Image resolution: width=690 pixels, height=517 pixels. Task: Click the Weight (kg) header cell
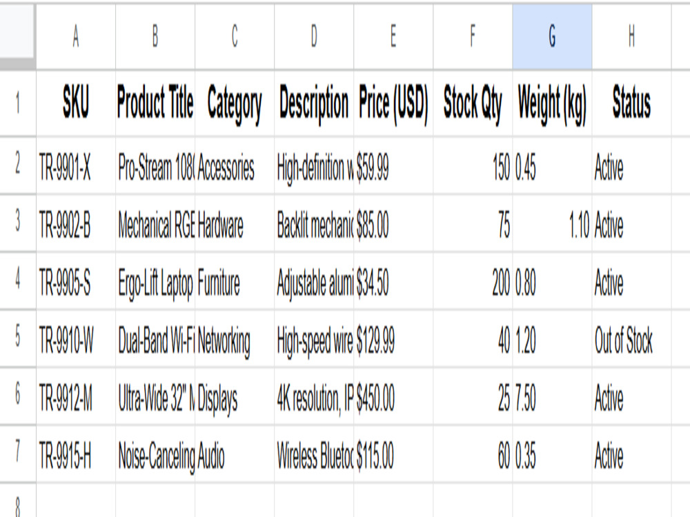(552, 103)
